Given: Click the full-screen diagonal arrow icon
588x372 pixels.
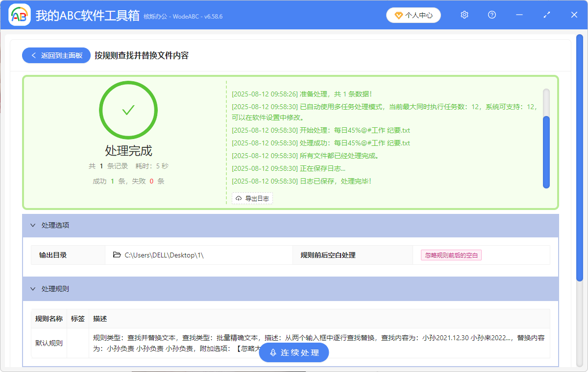Looking at the screenshot, I should coord(546,15).
